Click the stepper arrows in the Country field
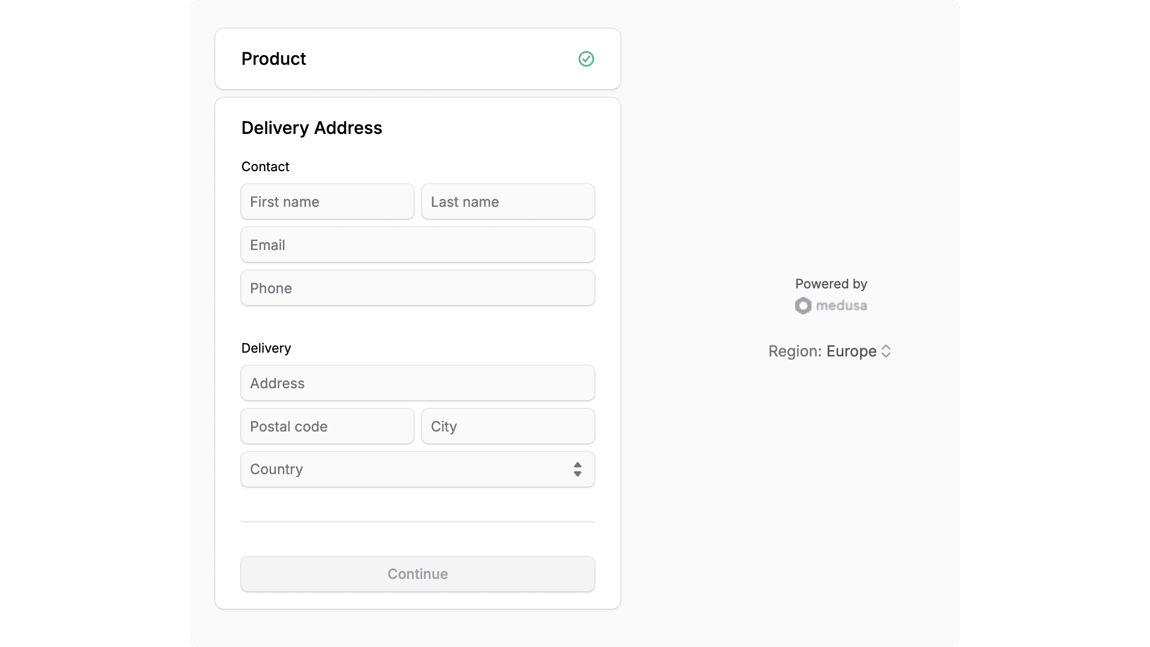Image resolution: width=1150 pixels, height=647 pixels. (x=577, y=469)
